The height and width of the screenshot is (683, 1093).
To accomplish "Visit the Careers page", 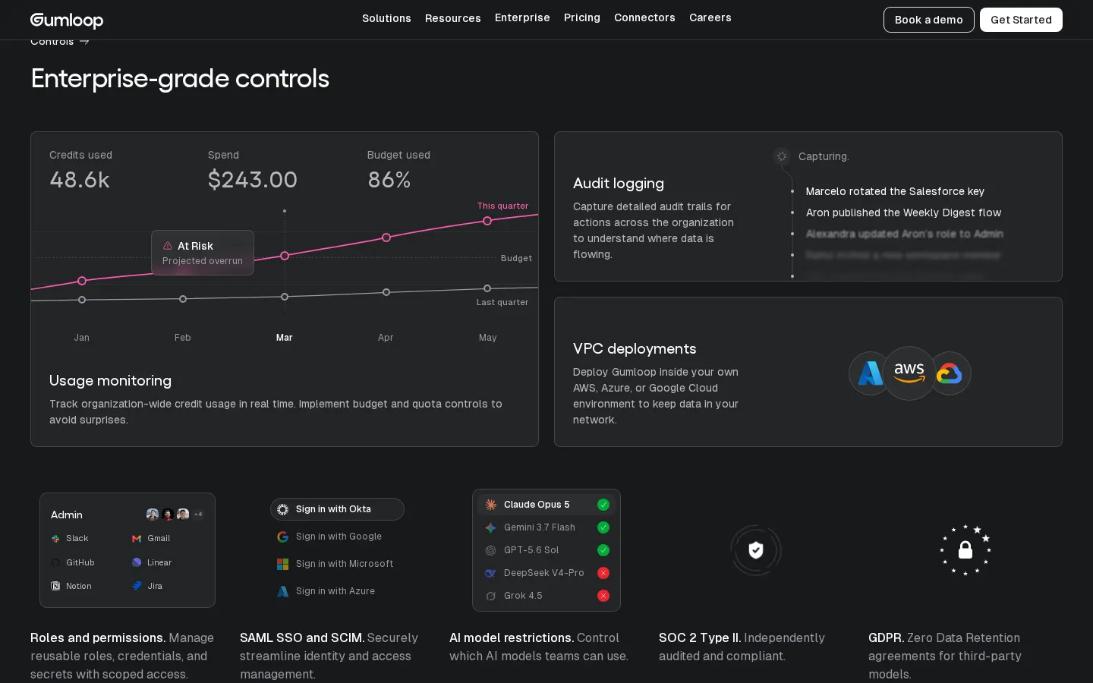I will click(x=710, y=17).
